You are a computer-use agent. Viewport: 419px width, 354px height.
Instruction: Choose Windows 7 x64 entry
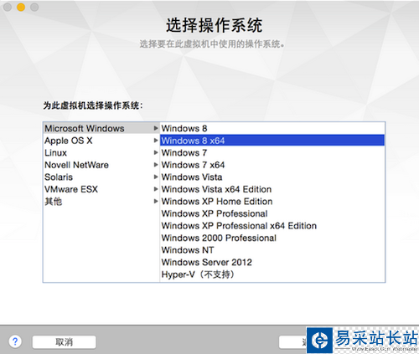pyautogui.click(x=272, y=165)
